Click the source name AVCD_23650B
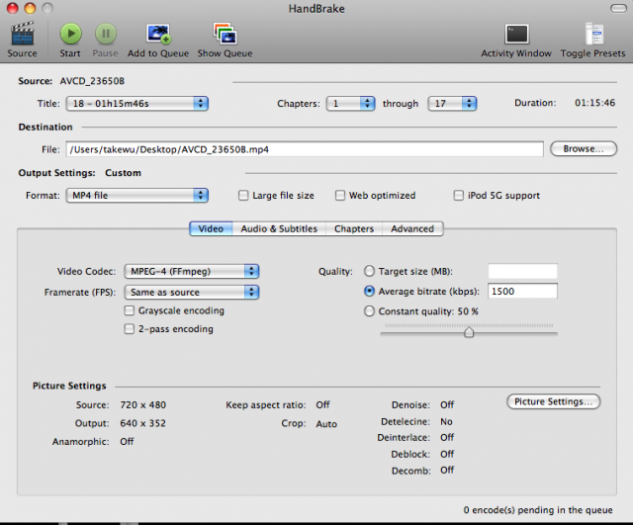This screenshot has height=525, width=633. (x=92, y=81)
